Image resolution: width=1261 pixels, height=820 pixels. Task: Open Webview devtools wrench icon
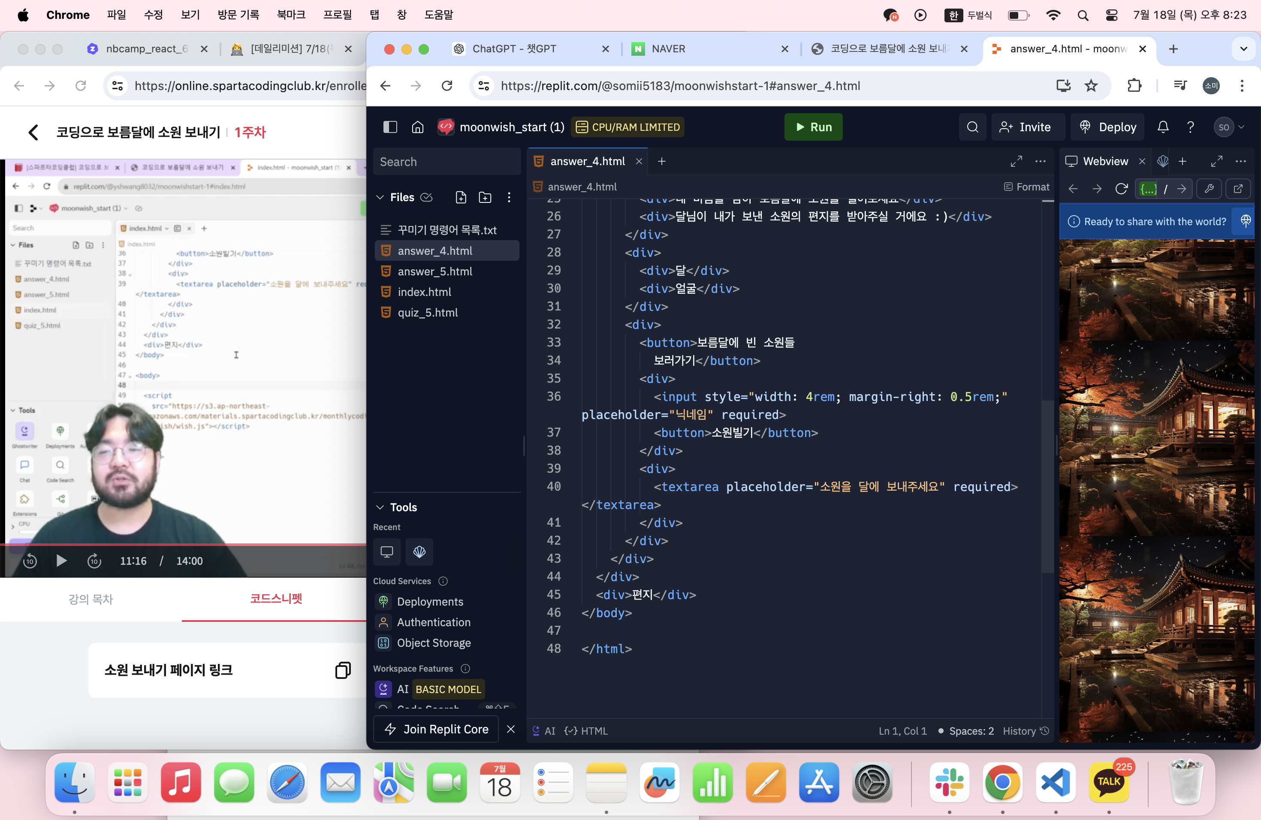tap(1209, 189)
